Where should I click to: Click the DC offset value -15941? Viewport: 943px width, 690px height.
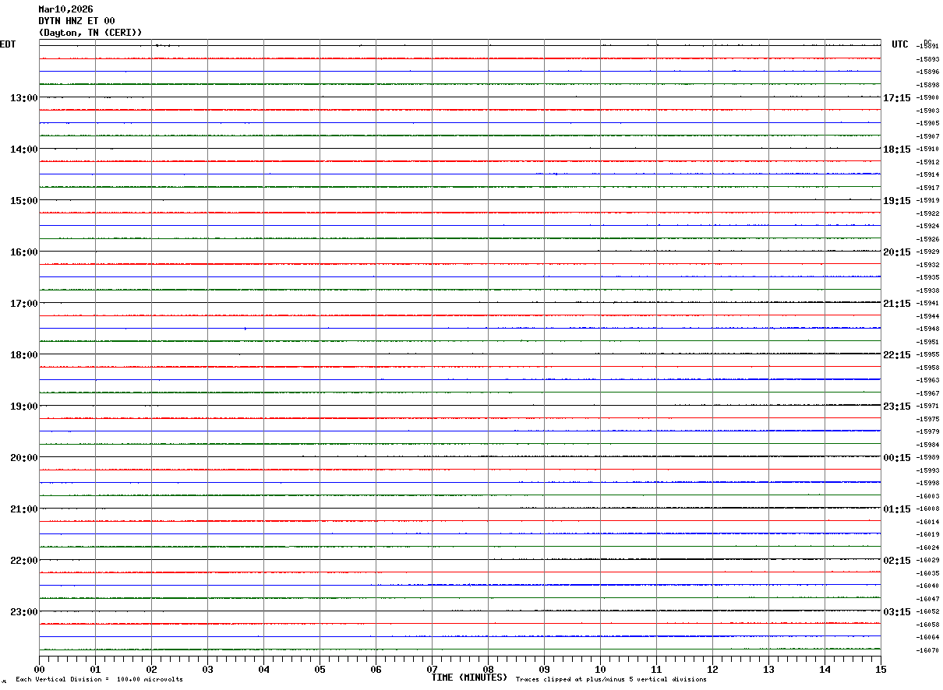pyautogui.click(x=928, y=304)
